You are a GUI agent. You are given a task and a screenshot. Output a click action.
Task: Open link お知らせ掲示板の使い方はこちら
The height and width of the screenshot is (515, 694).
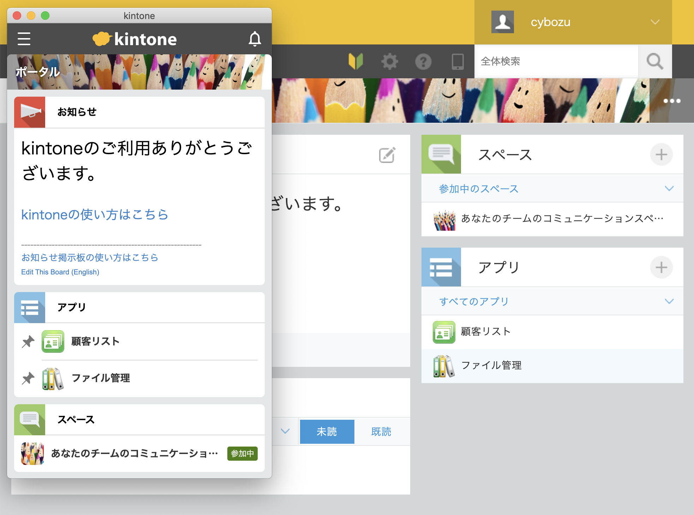click(90, 257)
